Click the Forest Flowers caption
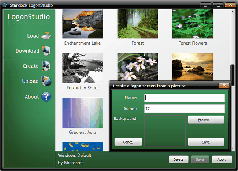 (x=193, y=43)
